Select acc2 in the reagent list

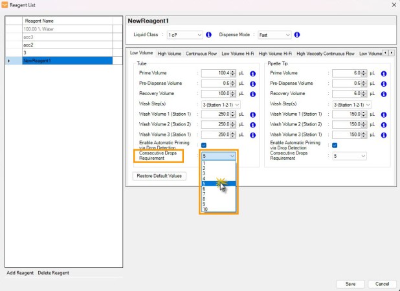(x=67, y=45)
